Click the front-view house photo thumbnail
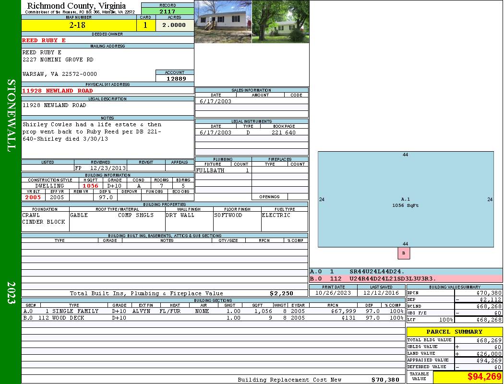The width and height of the screenshot is (504, 384). (223, 22)
